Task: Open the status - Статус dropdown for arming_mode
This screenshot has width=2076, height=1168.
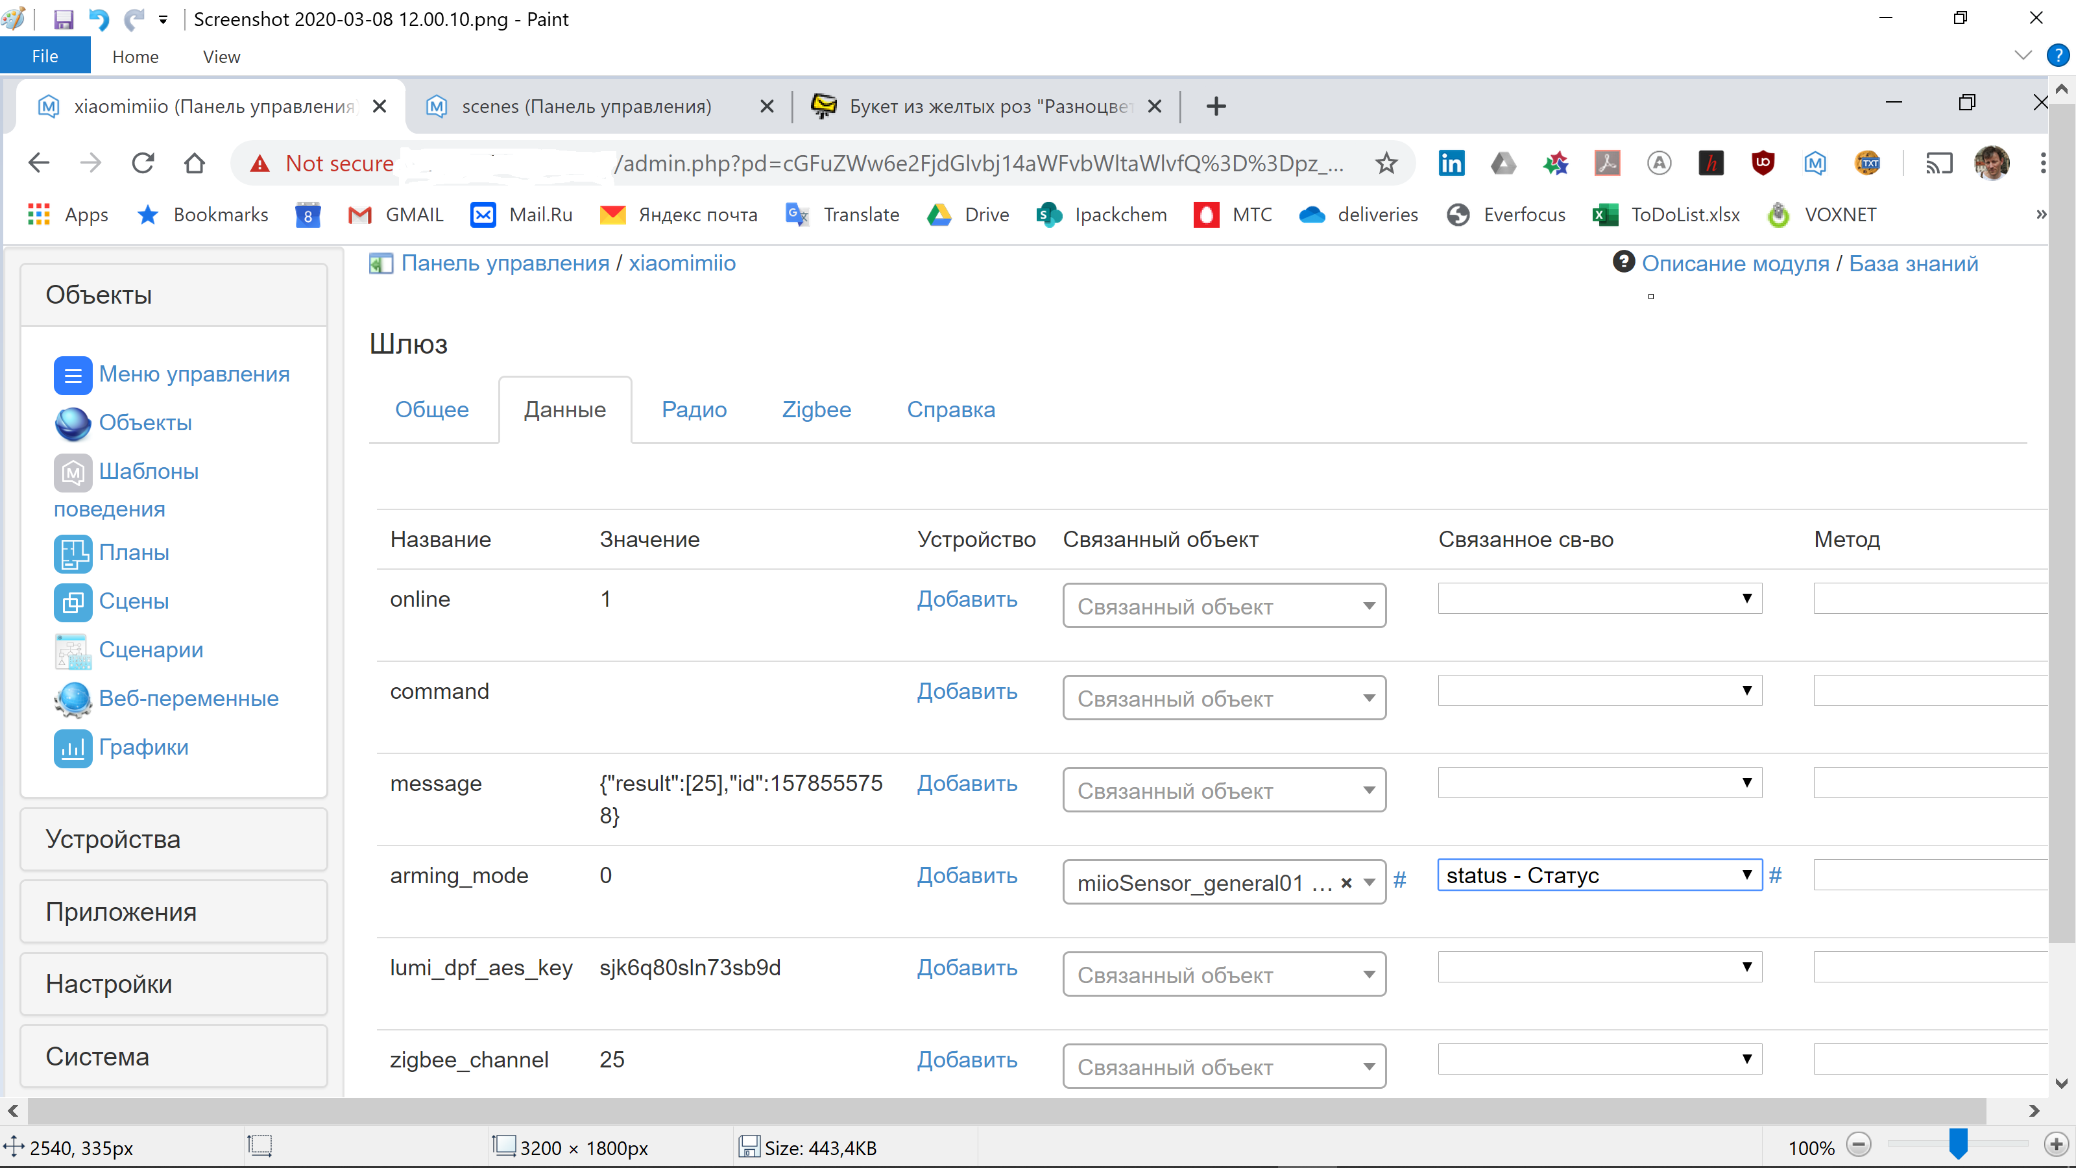Action: click(x=1599, y=875)
